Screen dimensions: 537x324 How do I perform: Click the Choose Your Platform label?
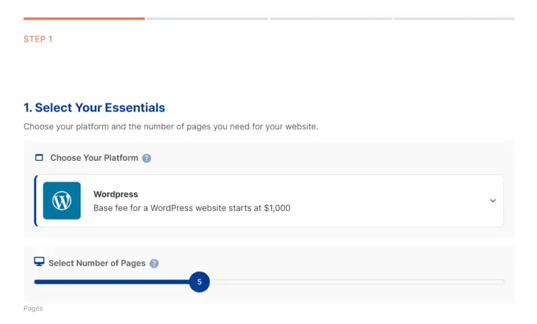(x=94, y=158)
